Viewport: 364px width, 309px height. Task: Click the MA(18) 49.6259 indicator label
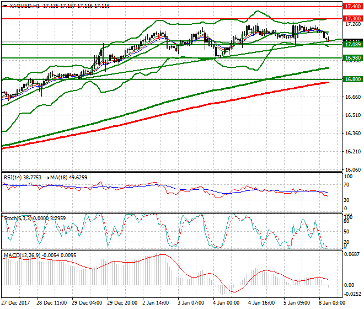(69, 178)
